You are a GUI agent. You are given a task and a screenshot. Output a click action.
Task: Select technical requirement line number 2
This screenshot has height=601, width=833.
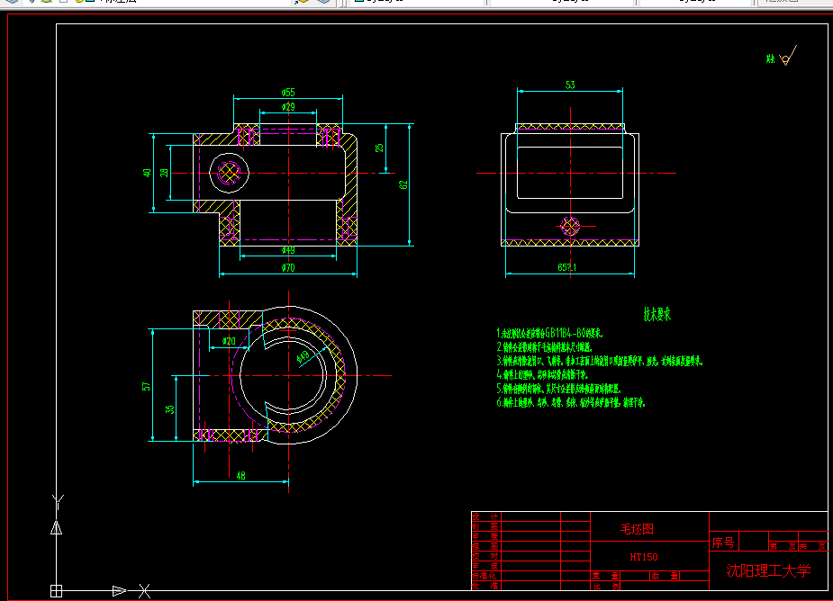point(544,347)
